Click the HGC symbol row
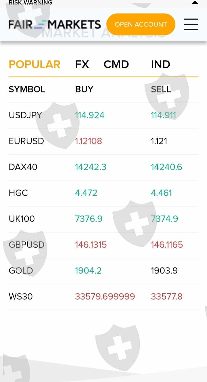This screenshot has height=382, width=207. coord(18,193)
